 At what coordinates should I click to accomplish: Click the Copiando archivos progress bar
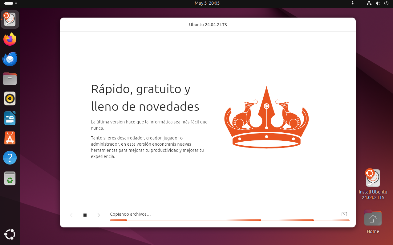pyautogui.click(x=229, y=220)
